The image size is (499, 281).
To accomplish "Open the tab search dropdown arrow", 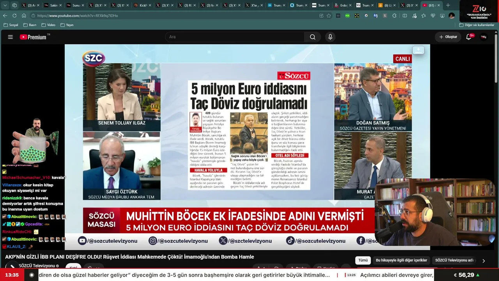I will [x=5, y=5].
